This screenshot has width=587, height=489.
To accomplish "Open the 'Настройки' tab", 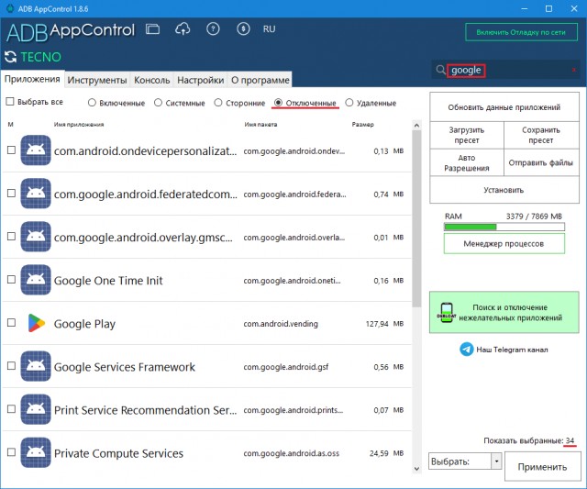I will (x=200, y=80).
